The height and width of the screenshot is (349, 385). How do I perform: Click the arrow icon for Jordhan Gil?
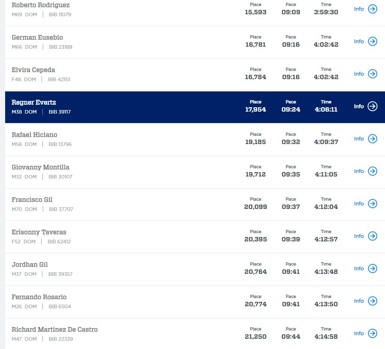click(372, 269)
